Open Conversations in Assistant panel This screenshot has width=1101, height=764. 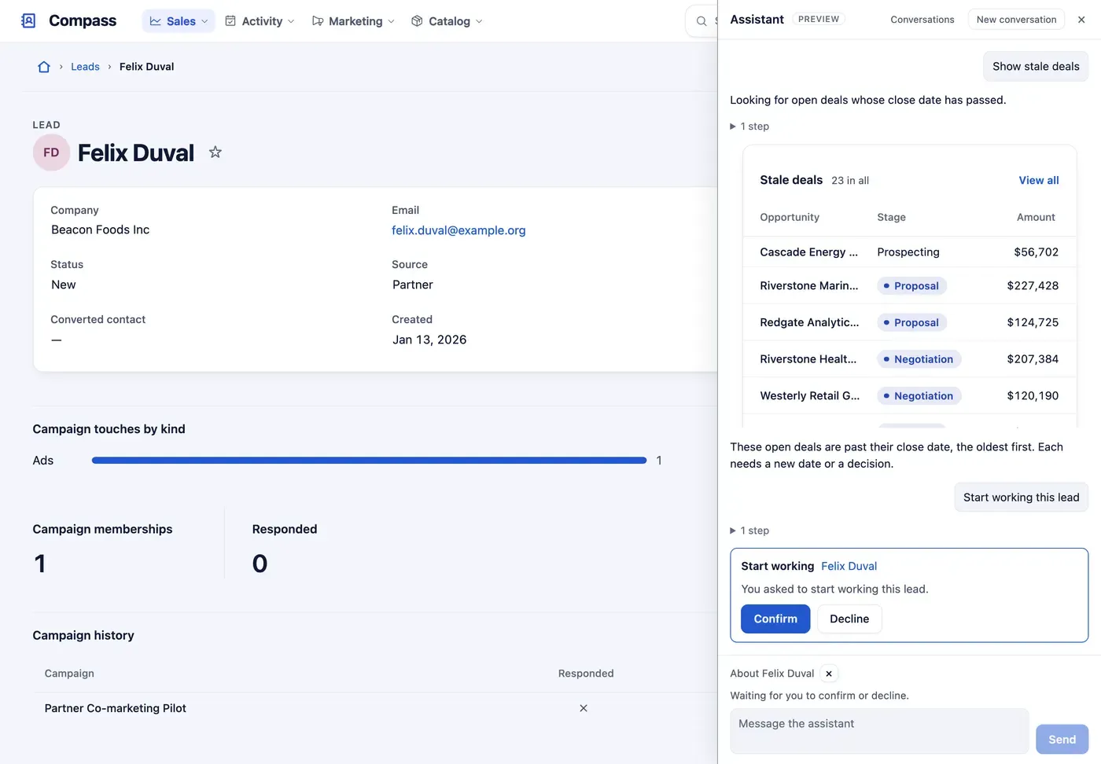922,20
